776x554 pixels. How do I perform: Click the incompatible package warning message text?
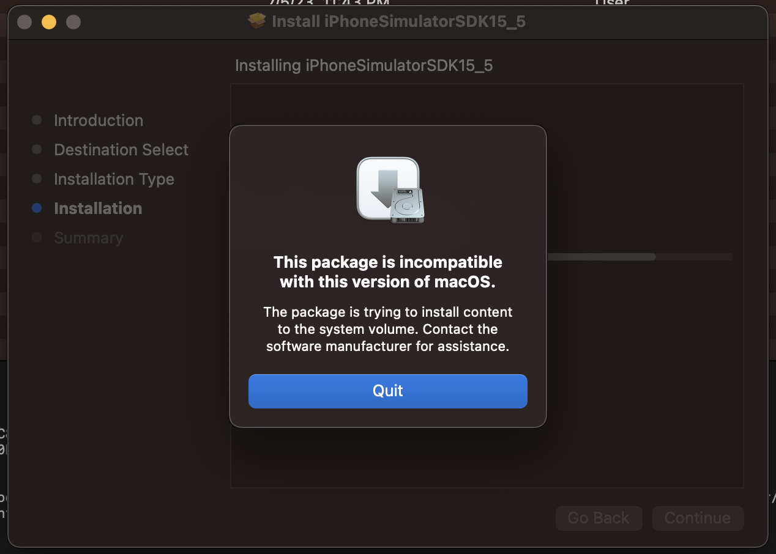point(388,271)
